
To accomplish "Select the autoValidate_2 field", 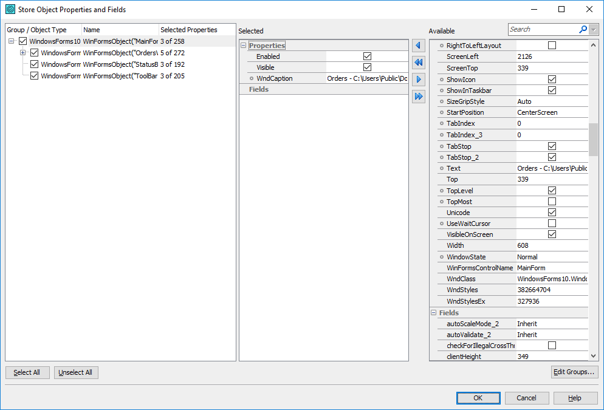I will [513, 335].
